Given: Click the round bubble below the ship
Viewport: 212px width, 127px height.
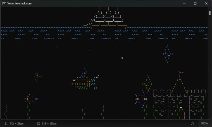Looking at the screenshot, I should [122, 58].
